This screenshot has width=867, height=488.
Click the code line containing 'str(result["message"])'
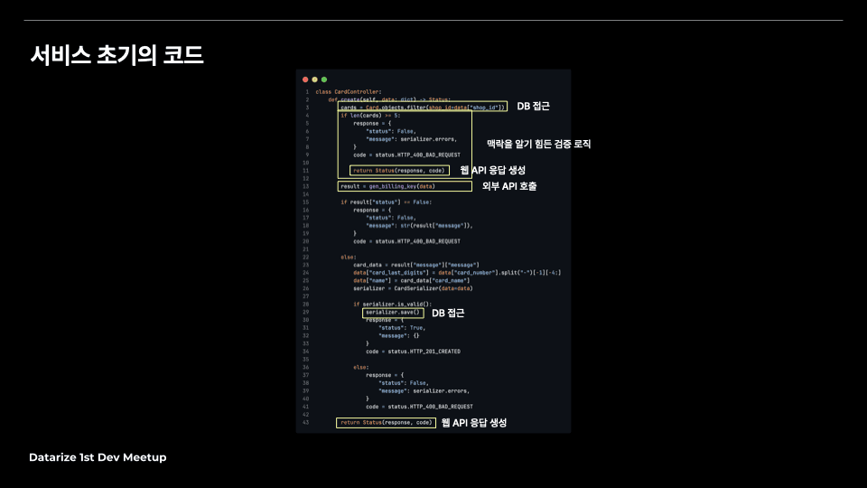click(419, 226)
